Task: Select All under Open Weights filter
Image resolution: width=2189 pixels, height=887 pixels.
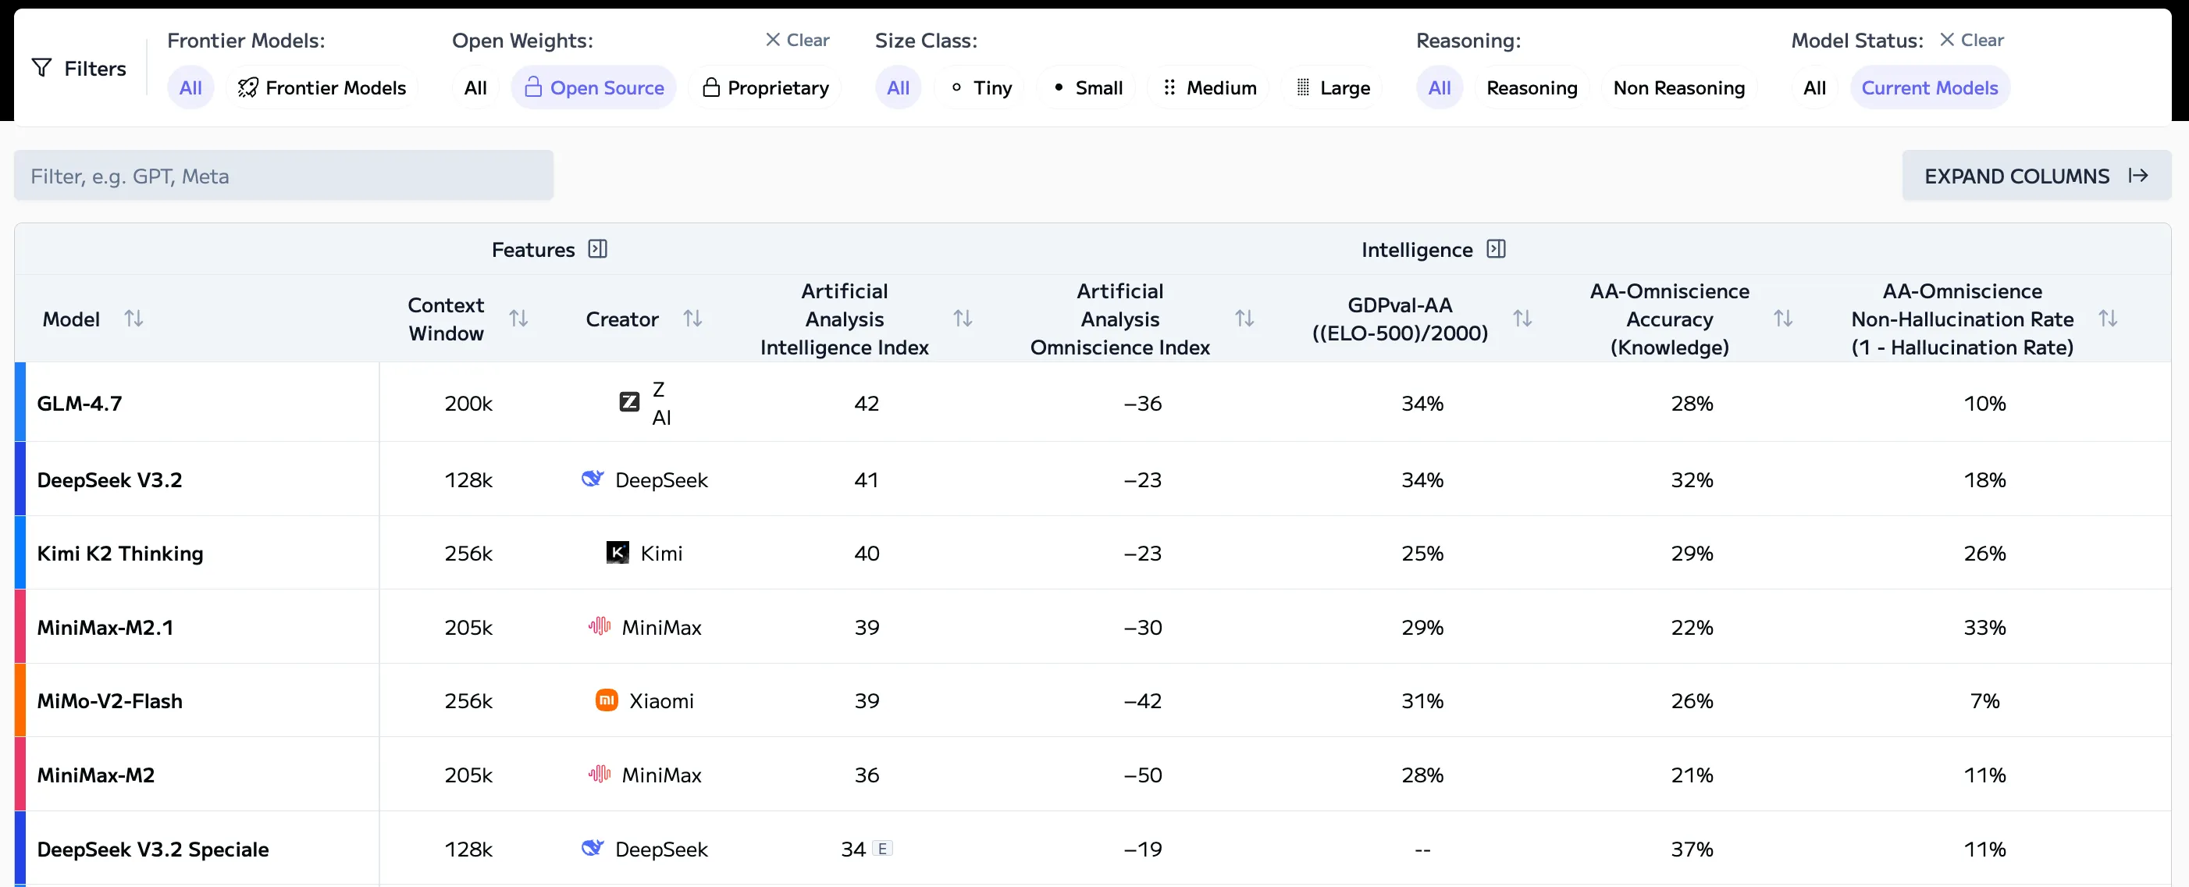Action: [475, 87]
